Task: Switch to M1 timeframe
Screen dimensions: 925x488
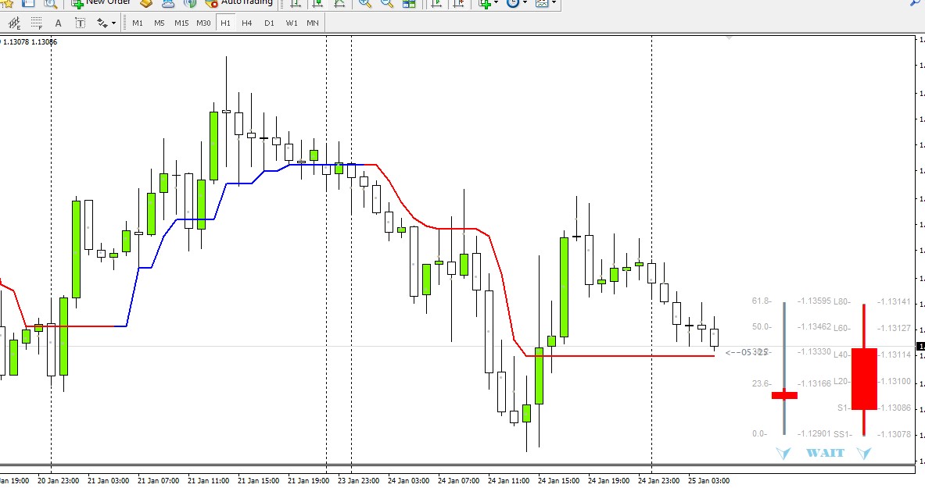Action: tap(138, 23)
